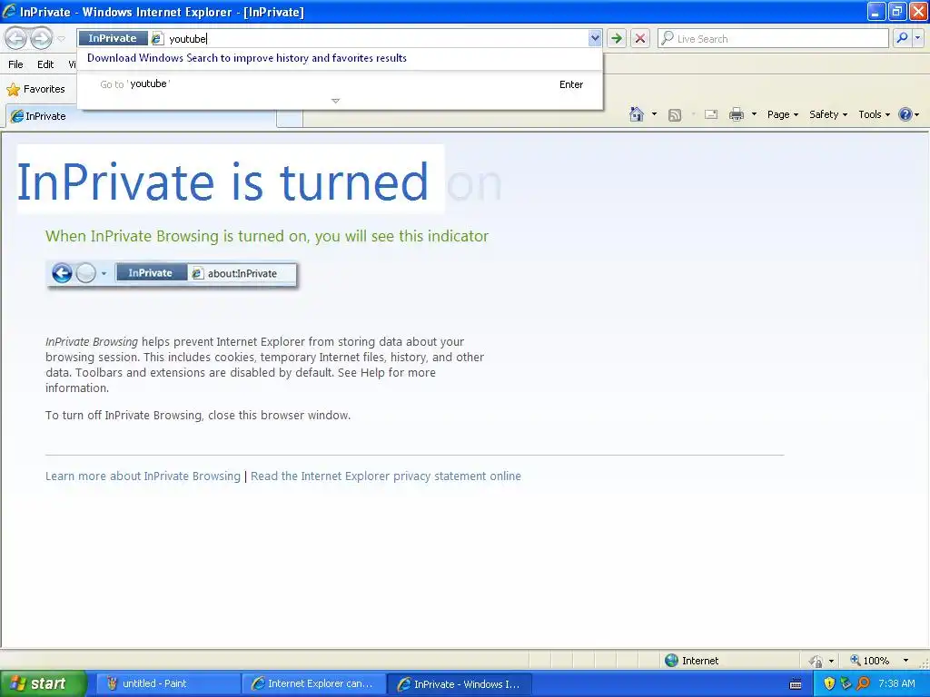Click the red Stop loading X button
Screen dimensions: 930x697
coord(640,38)
